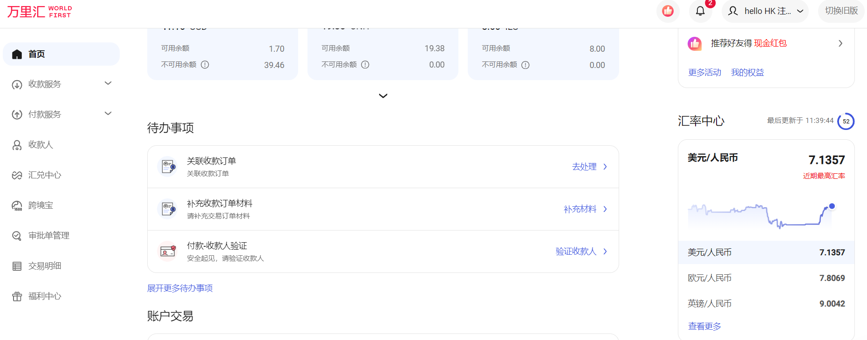The width and height of the screenshot is (867, 340).
Task: Click the red thumbs-up icon in header
Action: tap(668, 11)
